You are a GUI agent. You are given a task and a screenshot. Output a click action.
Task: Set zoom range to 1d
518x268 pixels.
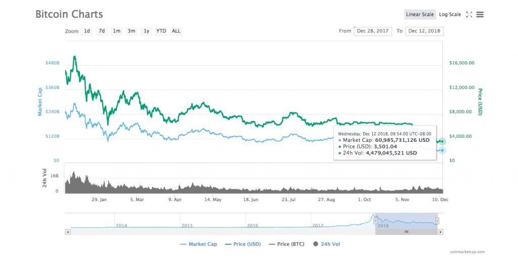87,31
